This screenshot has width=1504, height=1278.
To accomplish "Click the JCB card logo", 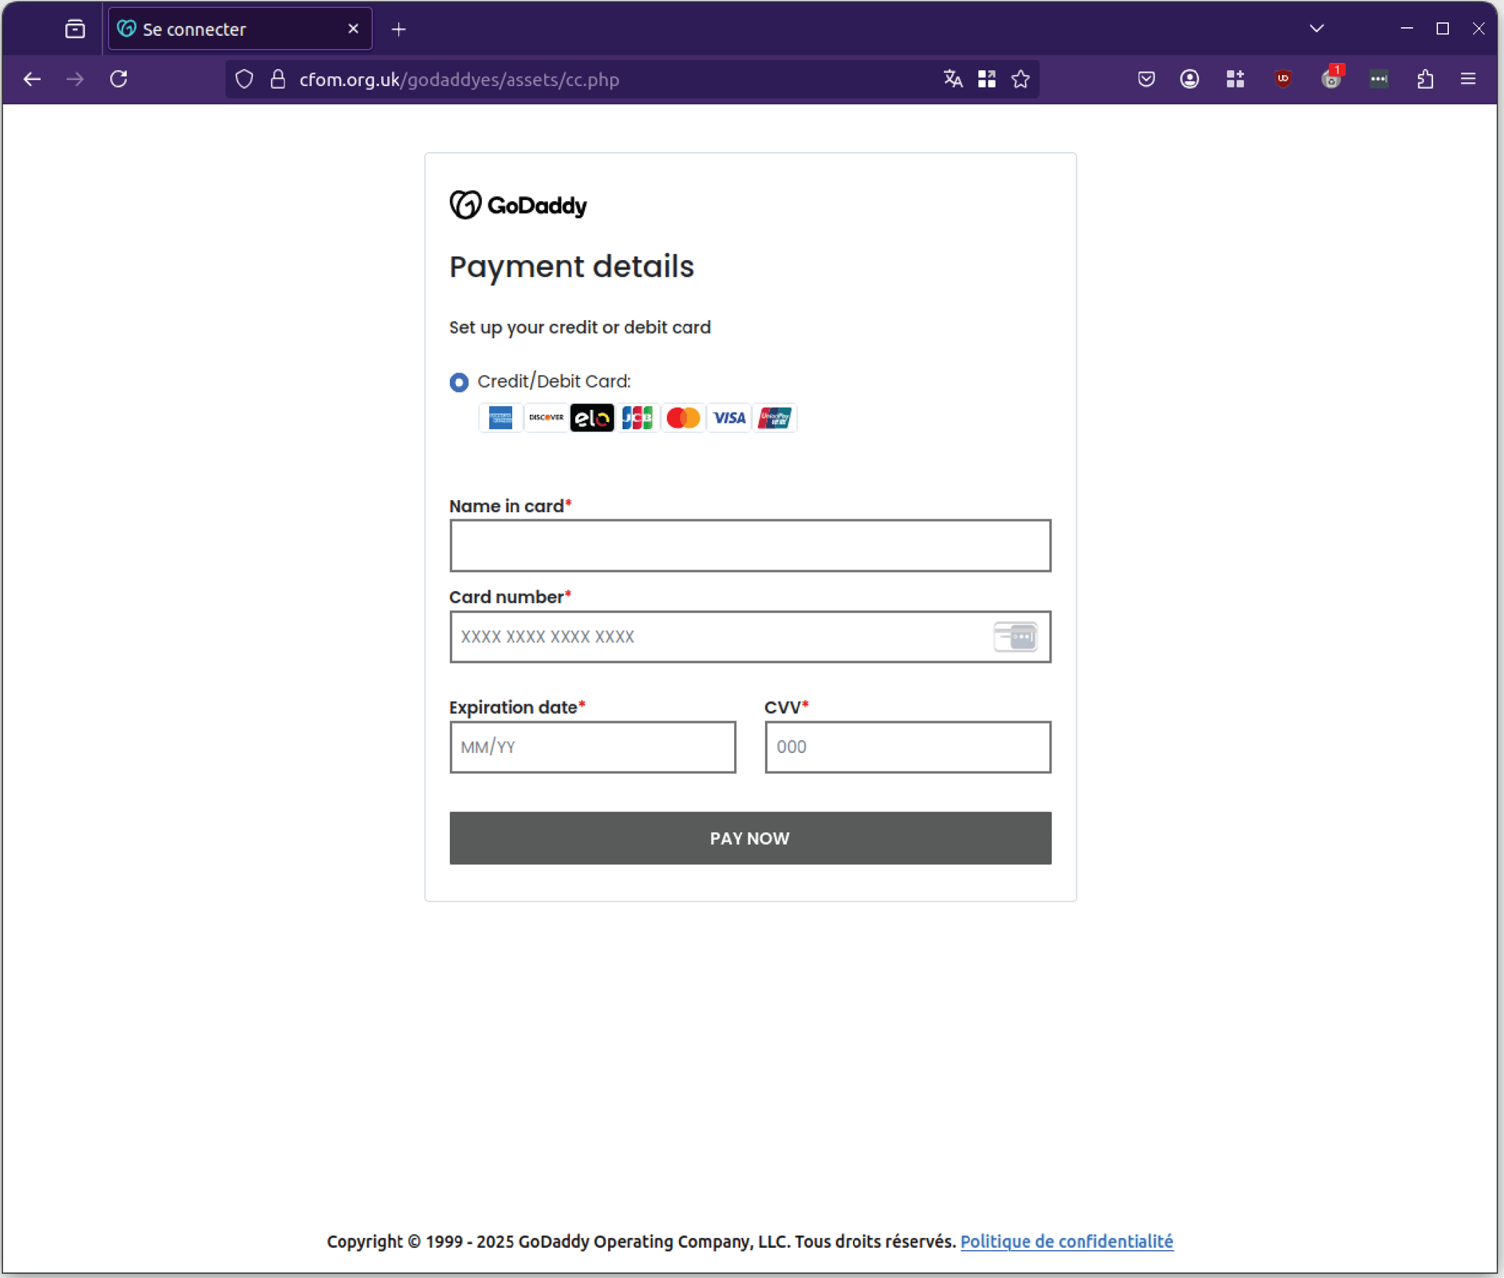I will tap(637, 418).
